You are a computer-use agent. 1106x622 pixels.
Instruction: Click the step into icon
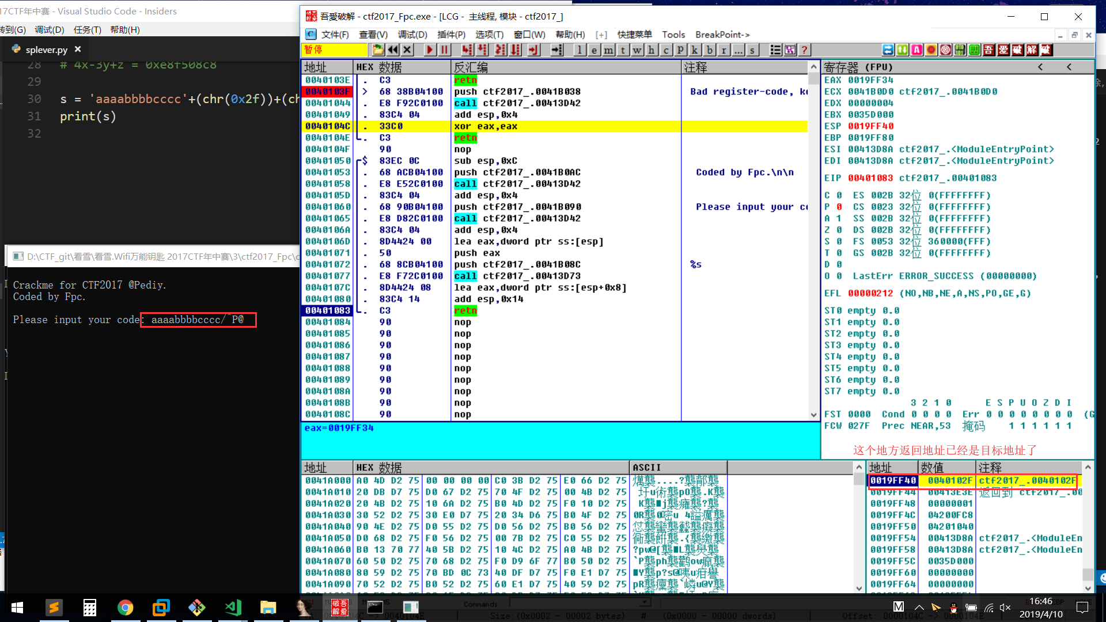pos(467,50)
